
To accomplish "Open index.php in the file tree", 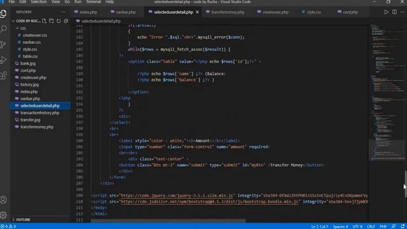I will tap(29, 92).
